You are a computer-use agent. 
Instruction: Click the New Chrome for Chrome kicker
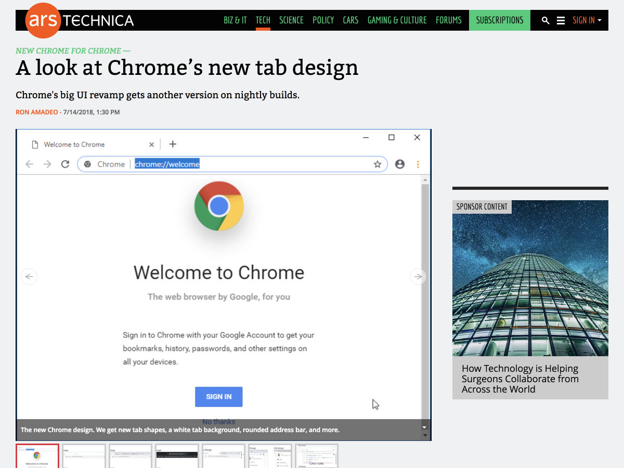click(73, 51)
